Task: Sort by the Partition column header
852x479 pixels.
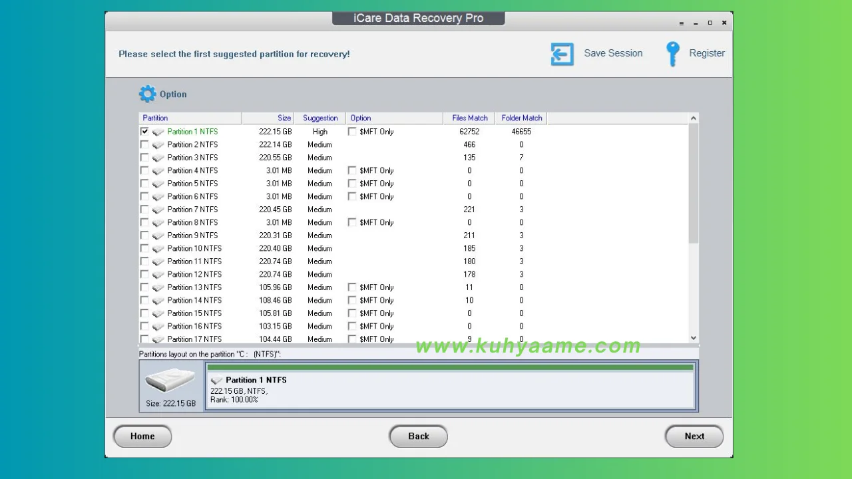Action: (x=190, y=118)
